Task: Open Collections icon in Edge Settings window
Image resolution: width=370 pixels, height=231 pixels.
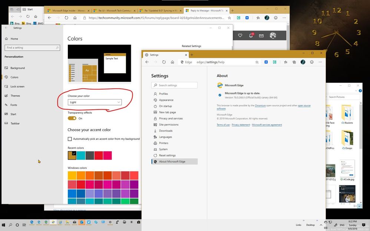Action: click(x=294, y=62)
